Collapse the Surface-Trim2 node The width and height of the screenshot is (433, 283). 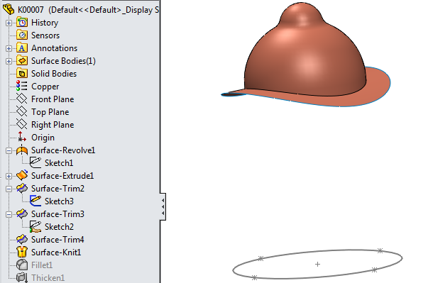point(9,189)
